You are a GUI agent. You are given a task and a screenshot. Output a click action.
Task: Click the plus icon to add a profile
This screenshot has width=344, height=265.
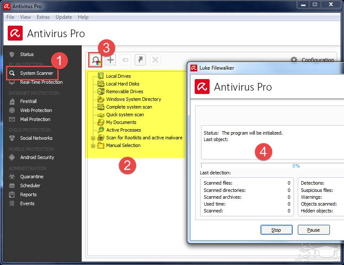coord(110,60)
